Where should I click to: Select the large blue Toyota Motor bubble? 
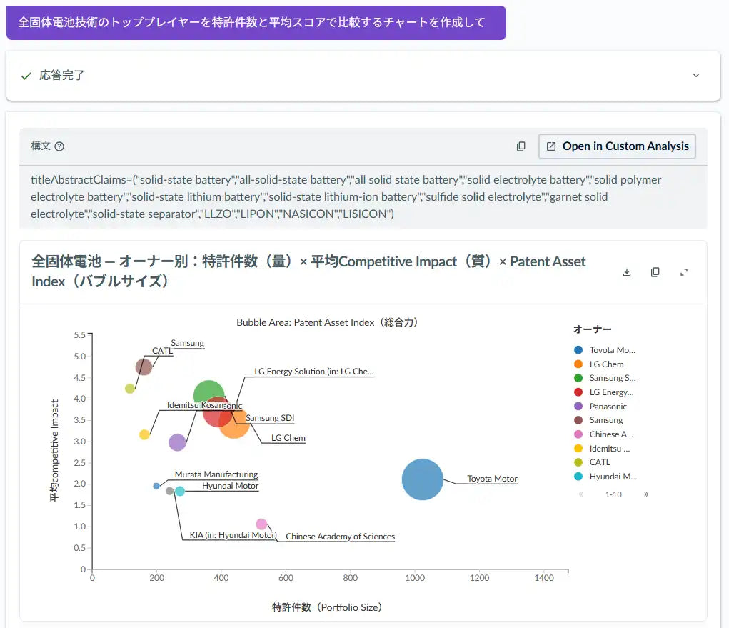pos(422,479)
